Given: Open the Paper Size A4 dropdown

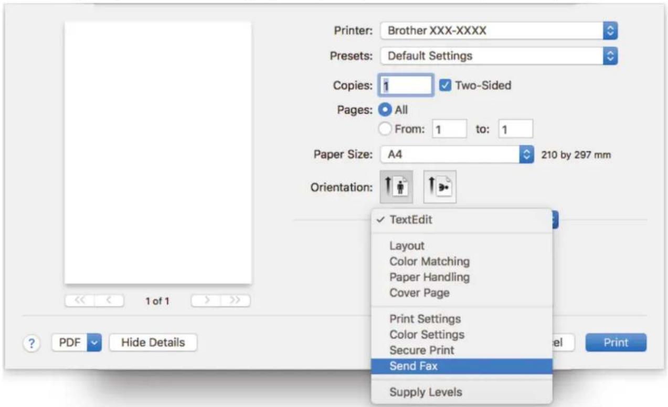Looking at the screenshot, I should 457,155.
